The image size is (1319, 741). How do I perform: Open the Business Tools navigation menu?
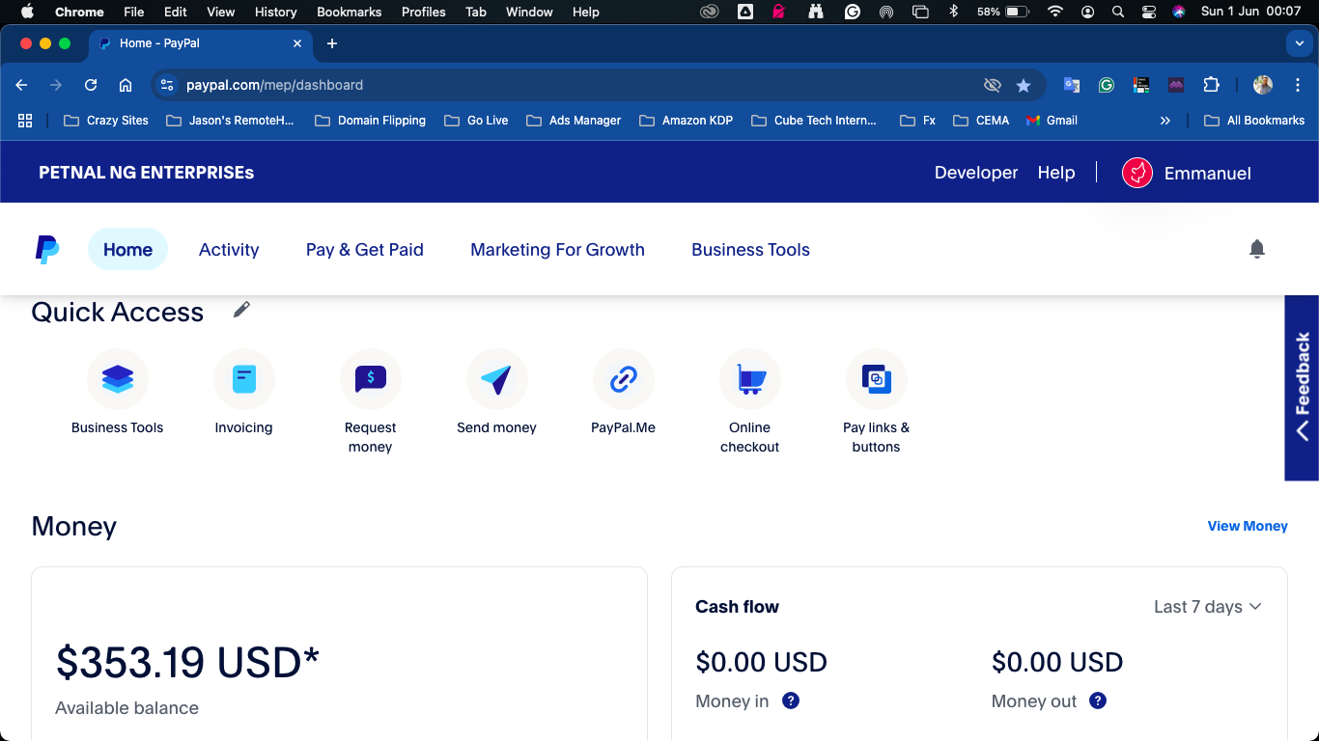click(x=750, y=249)
